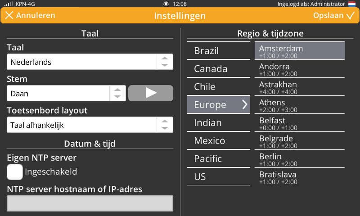Click the X icon next to Annuleren
This screenshot has width=360, height=216.
pos(9,15)
